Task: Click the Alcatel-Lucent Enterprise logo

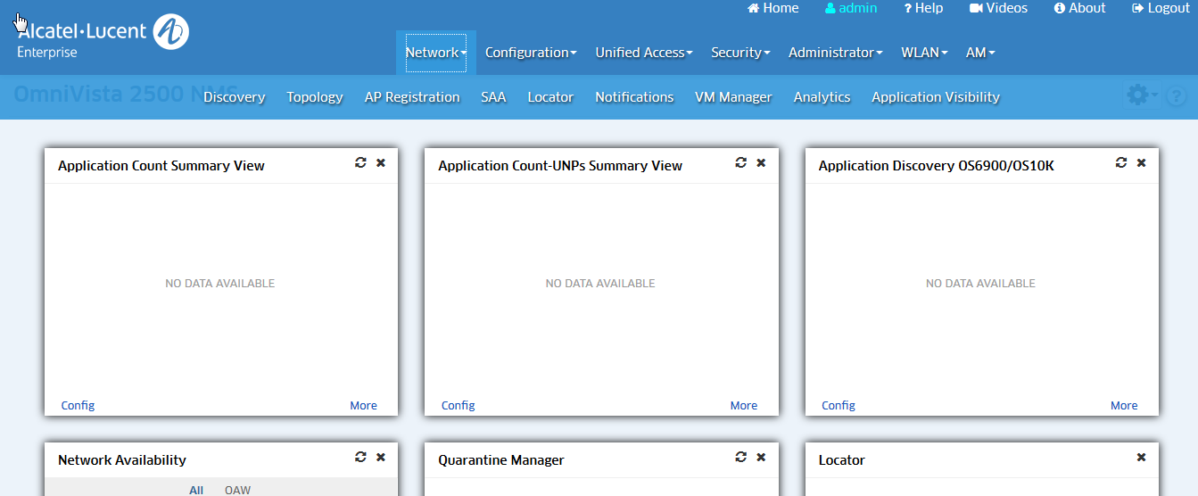Action: tap(103, 36)
